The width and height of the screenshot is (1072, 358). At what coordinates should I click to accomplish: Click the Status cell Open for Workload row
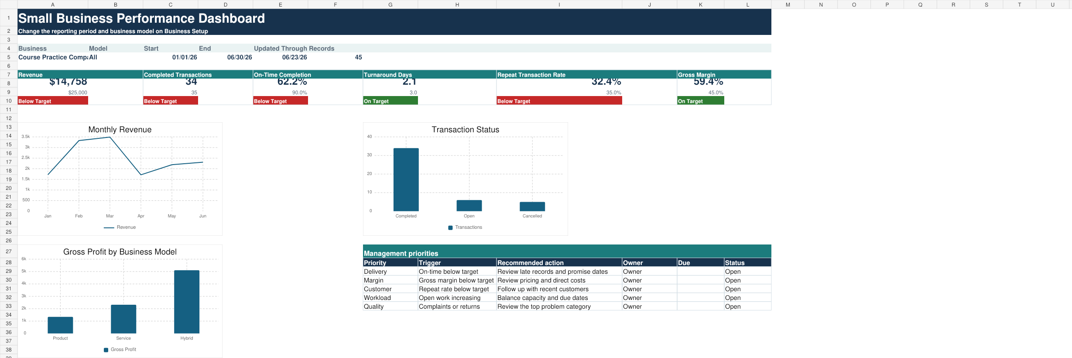[x=748, y=298]
